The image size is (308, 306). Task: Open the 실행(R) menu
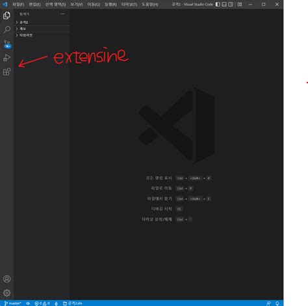[110, 5]
